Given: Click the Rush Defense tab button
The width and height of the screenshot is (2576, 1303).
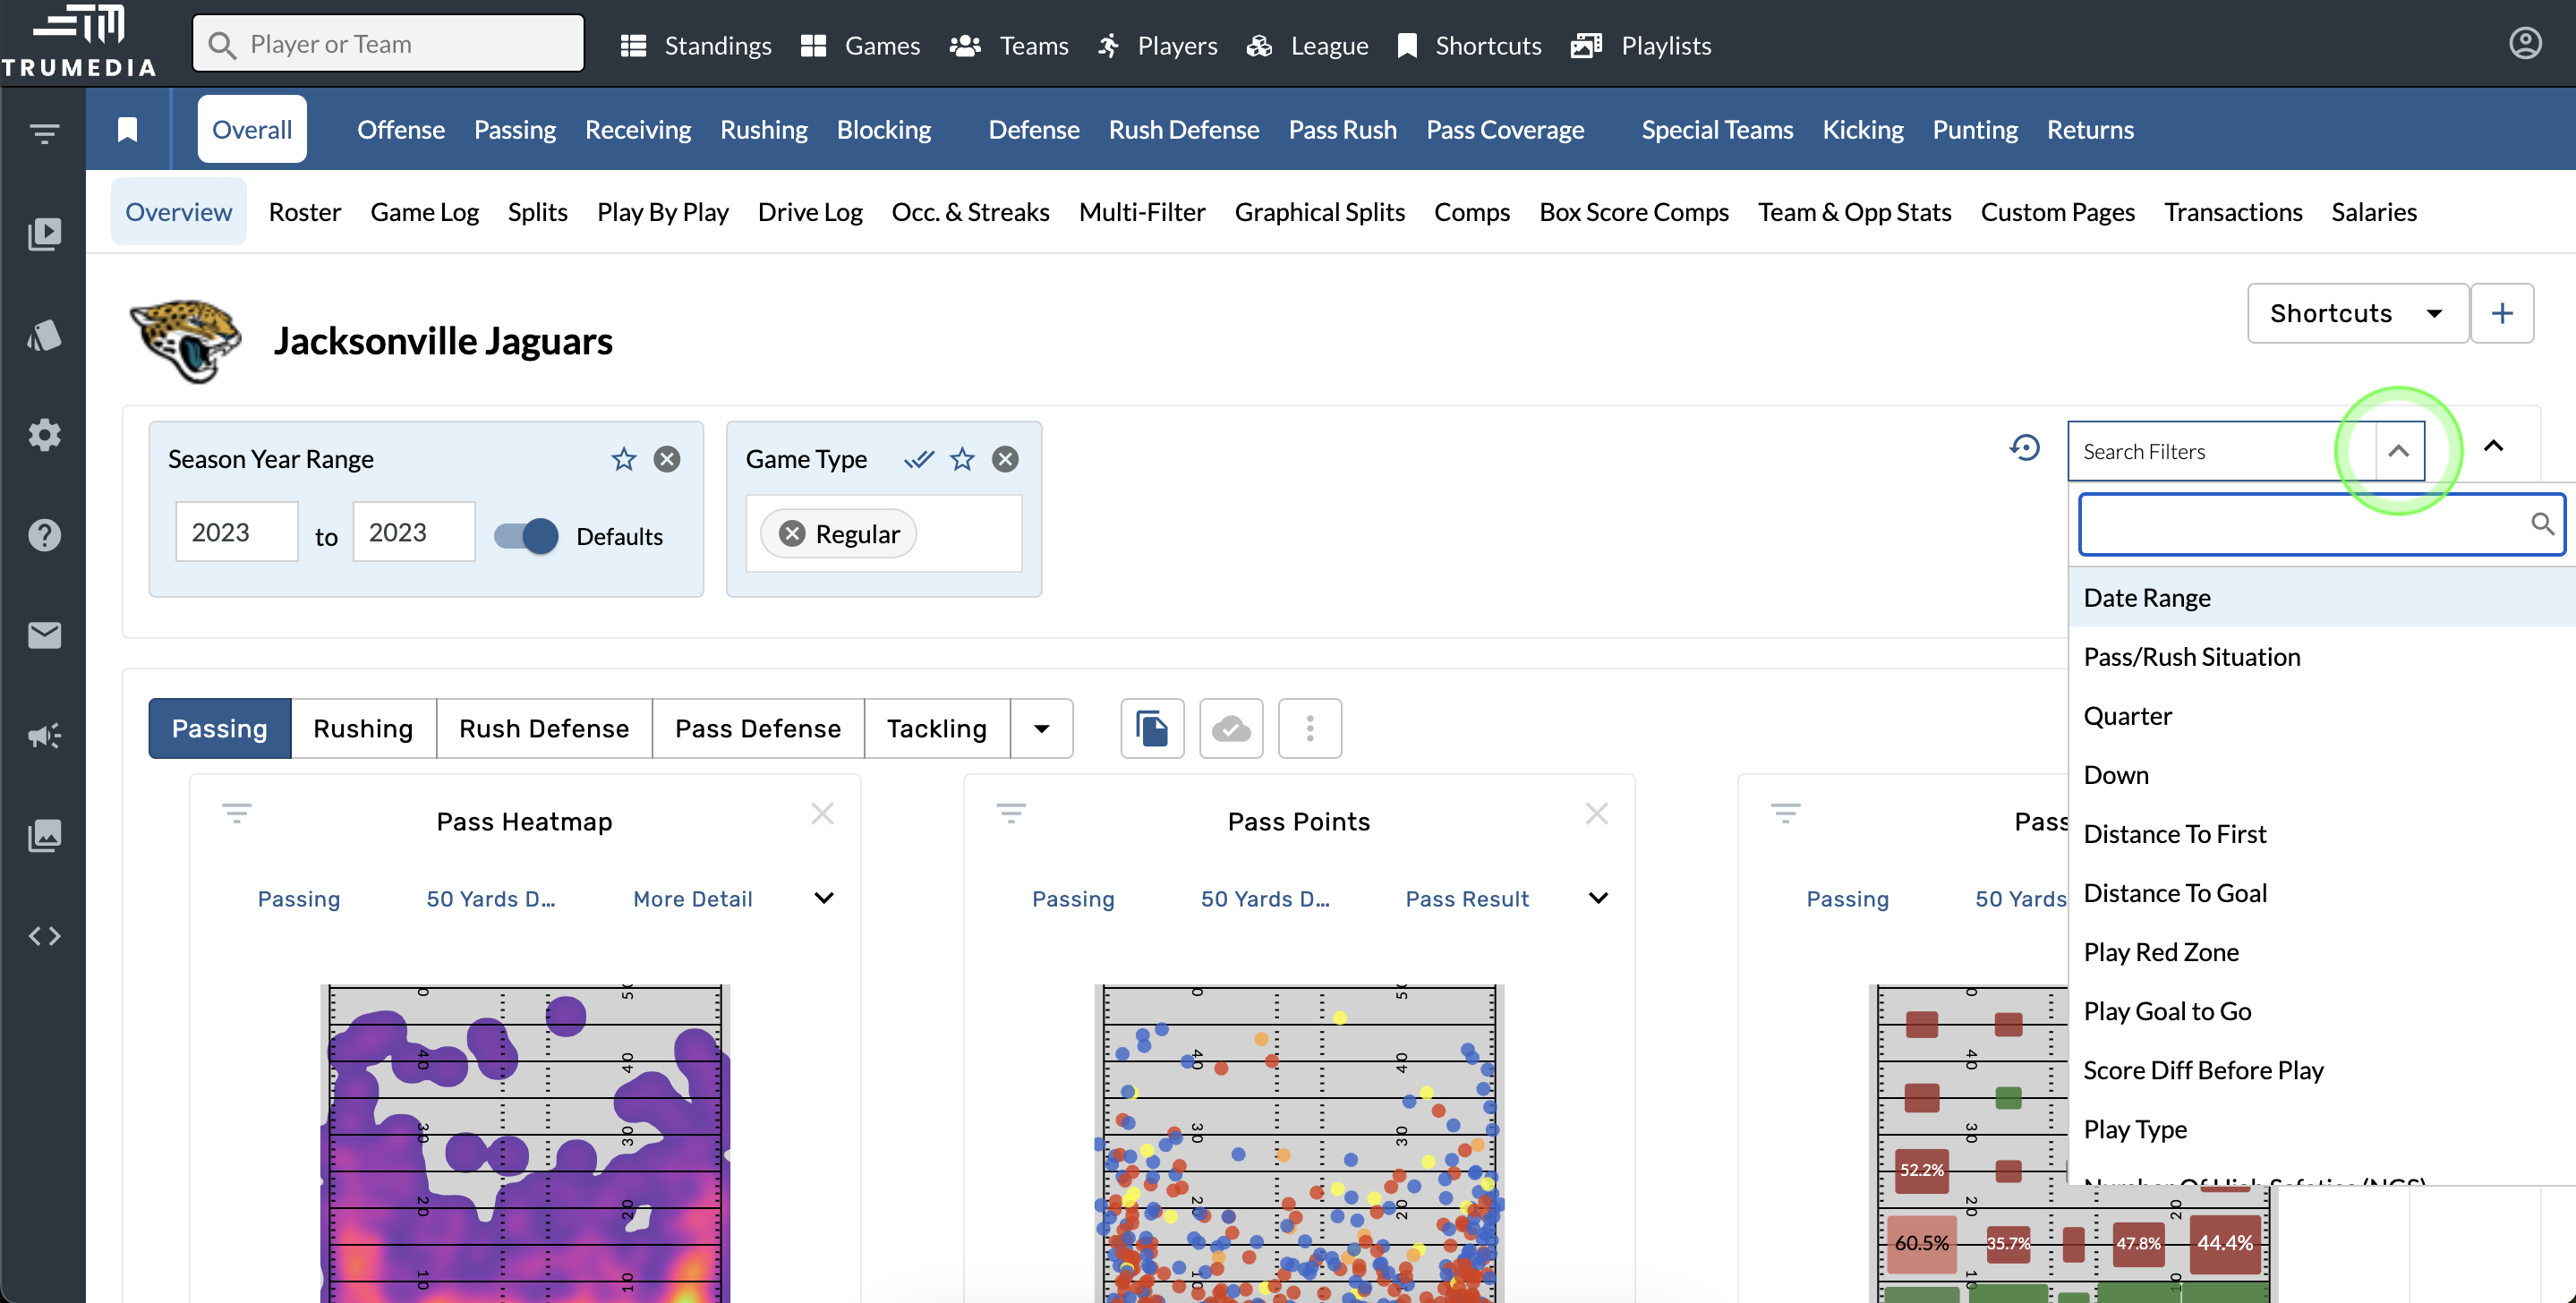Looking at the screenshot, I should point(543,728).
